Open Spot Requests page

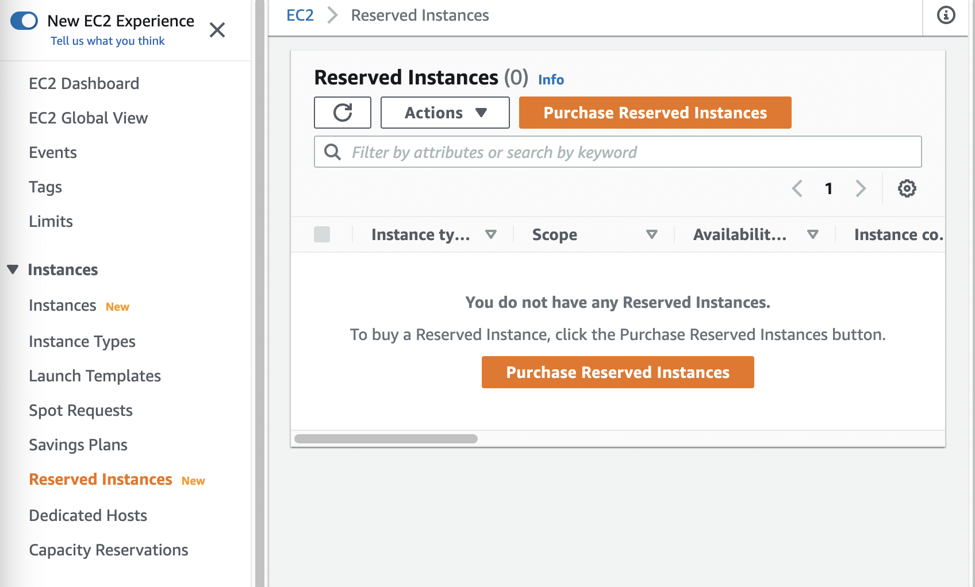point(80,411)
